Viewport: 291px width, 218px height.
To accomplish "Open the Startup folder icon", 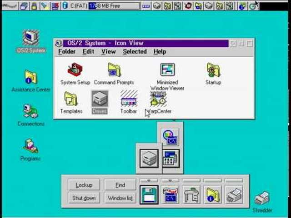I will pos(213,69).
